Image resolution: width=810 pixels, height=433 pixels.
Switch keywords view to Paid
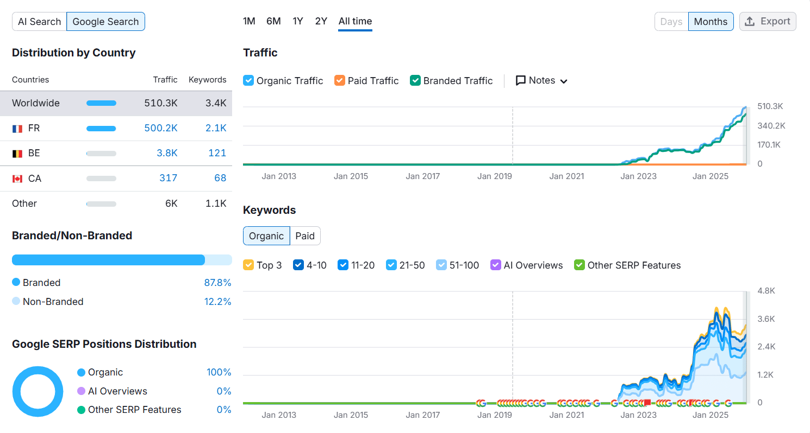[x=305, y=236]
